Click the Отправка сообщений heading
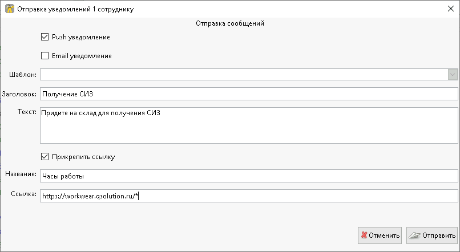Viewport: 460px width, 252px height. coord(229,24)
